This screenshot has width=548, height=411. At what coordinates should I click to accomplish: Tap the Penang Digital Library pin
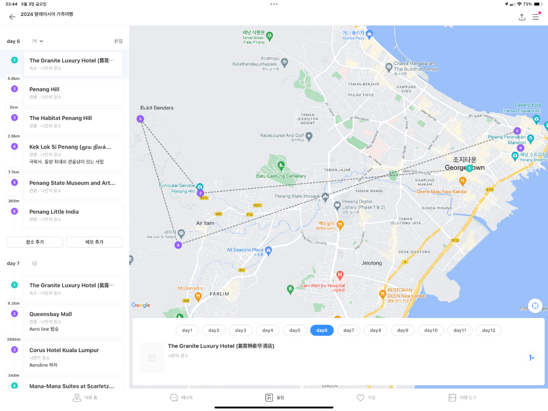tap(337, 206)
